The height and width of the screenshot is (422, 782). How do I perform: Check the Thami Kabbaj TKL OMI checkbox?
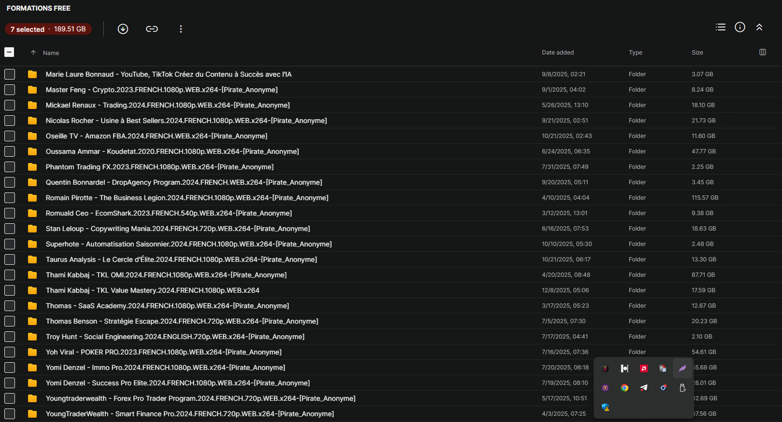(10, 275)
